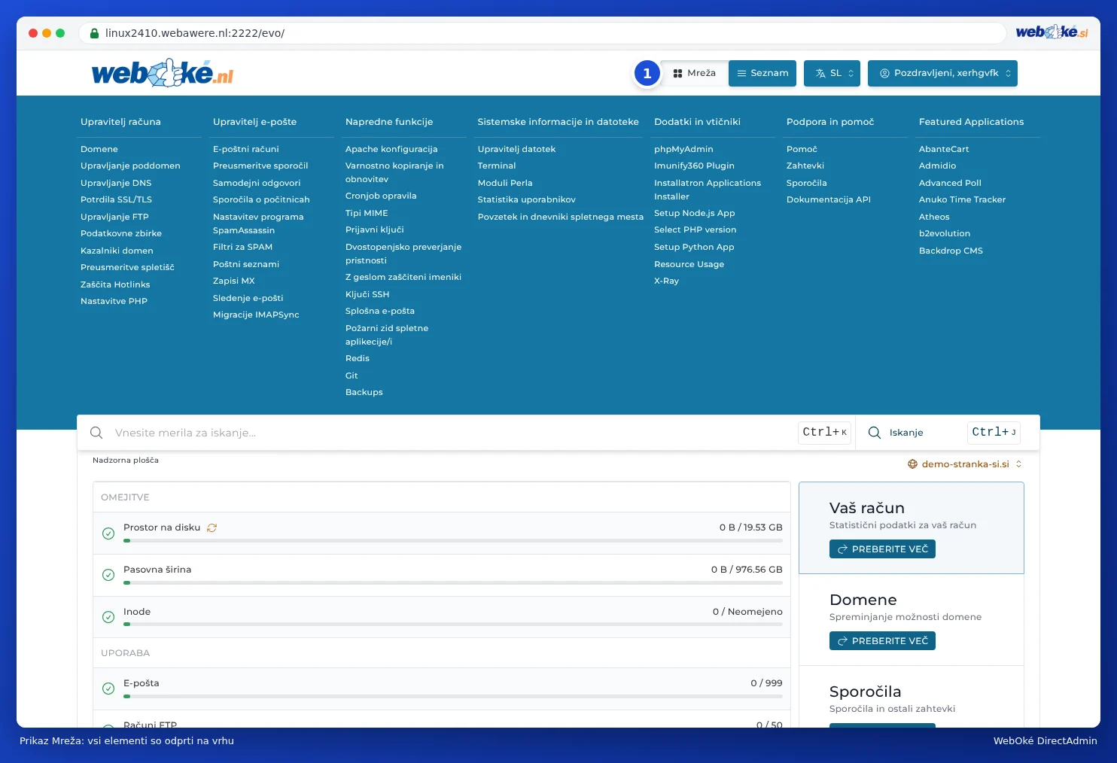Click the magnifier icon in the search field

click(96, 433)
